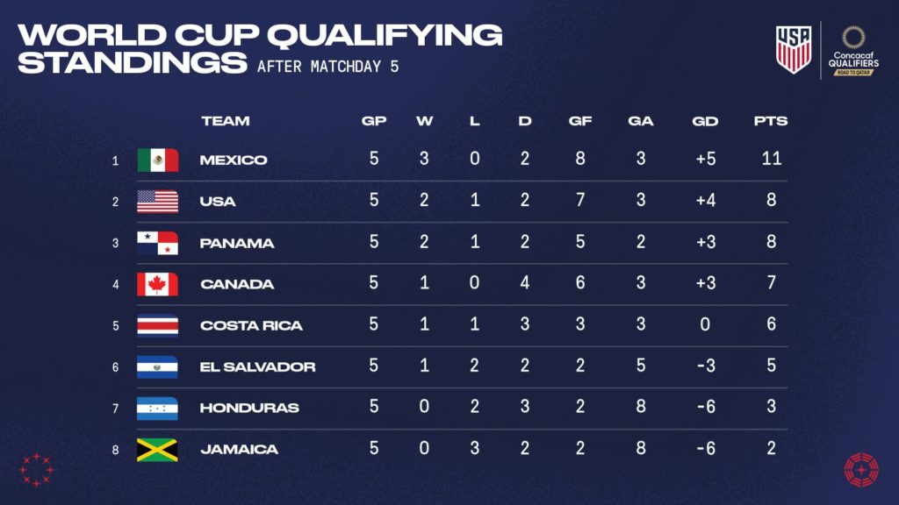Select the Costa Rica flag icon
Viewport: 899px width, 505px height.
pos(158,325)
